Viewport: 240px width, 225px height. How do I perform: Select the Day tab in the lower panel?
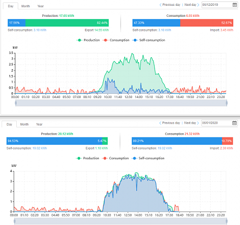click(9, 124)
